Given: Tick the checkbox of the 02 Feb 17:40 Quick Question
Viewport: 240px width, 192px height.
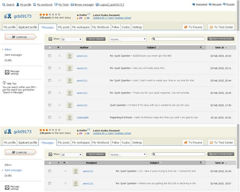Looking at the screenshot, I should pyautogui.click(x=50, y=105).
